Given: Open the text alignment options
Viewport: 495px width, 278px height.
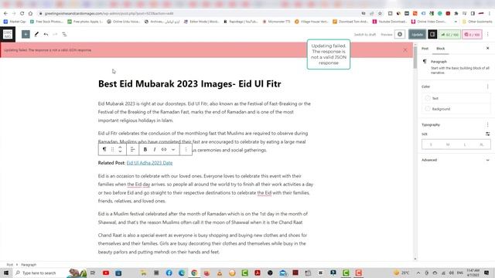Looking at the screenshot, I should [132, 149].
